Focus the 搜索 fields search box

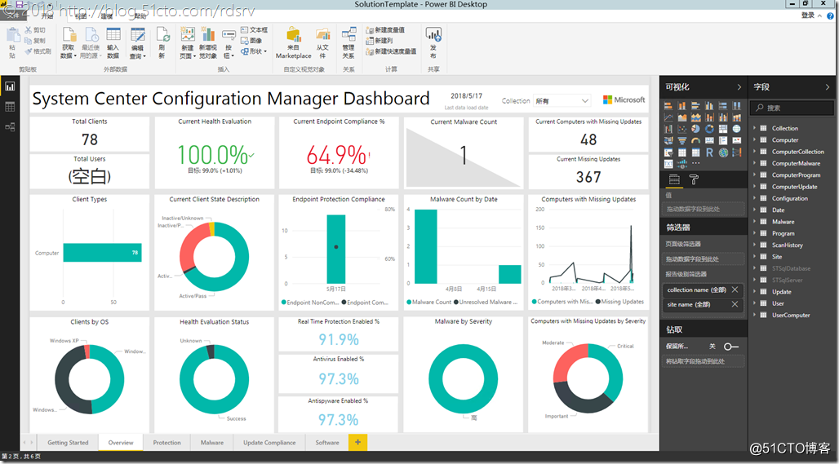pyautogui.click(x=792, y=108)
